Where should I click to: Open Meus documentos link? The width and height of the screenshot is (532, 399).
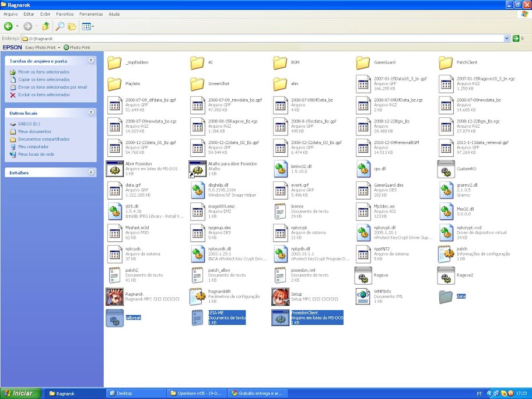pos(34,131)
